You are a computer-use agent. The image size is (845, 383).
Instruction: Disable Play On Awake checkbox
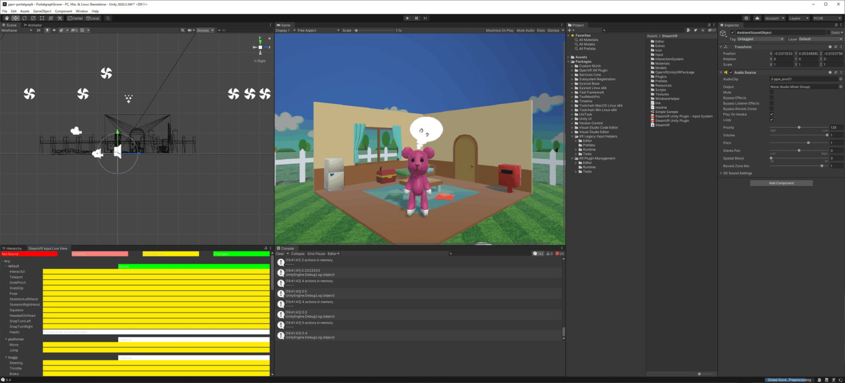[x=771, y=114]
